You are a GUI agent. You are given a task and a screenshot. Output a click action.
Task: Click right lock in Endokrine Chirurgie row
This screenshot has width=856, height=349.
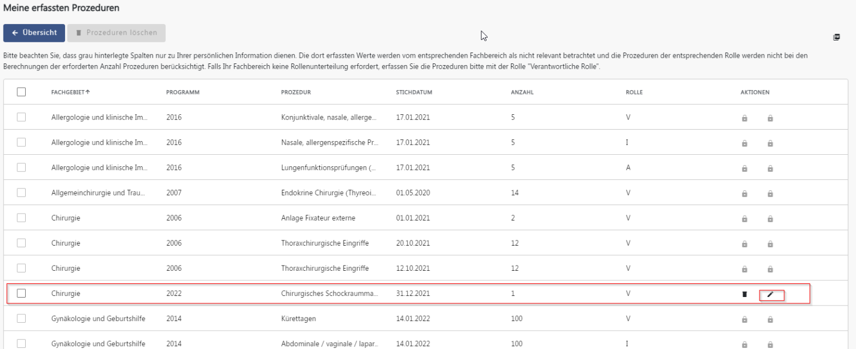pyautogui.click(x=770, y=194)
